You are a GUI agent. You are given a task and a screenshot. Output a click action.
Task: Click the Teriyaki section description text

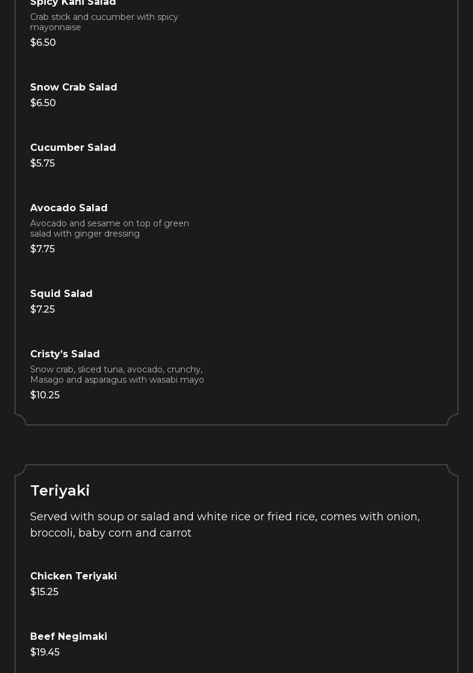coord(225,525)
